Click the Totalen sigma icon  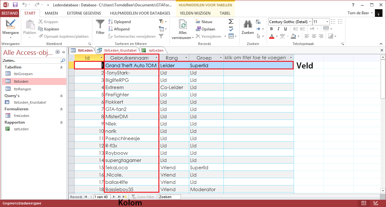coord(231,22)
